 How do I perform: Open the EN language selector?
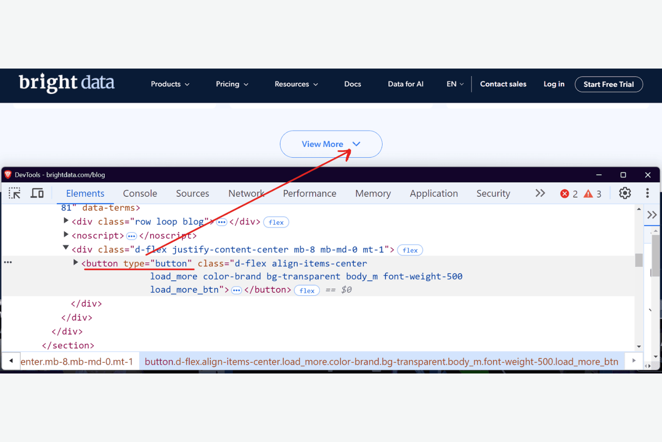pyautogui.click(x=455, y=84)
